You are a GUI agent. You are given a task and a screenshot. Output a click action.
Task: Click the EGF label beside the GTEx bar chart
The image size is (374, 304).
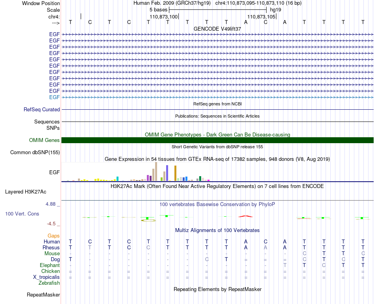click(x=54, y=172)
